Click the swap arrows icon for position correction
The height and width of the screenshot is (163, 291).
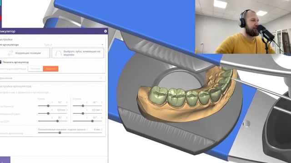10,53
